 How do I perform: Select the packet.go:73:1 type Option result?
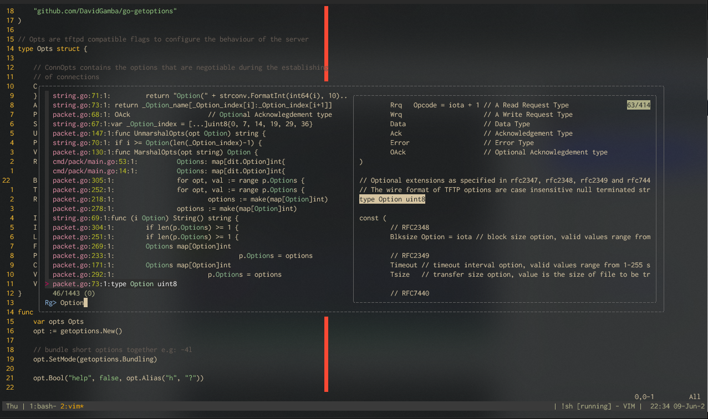click(115, 284)
